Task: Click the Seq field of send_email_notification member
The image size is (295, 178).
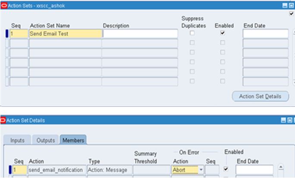Action: point(19,170)
